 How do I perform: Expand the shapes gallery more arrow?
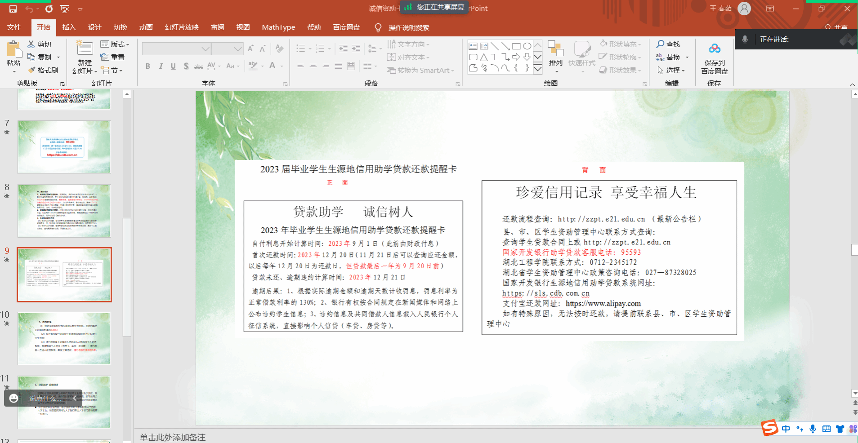pyautogui.click(x=537, y=69)
